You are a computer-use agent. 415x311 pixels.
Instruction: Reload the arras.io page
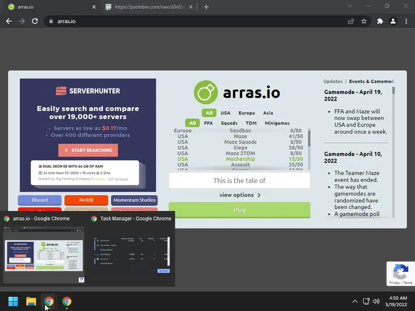(35, 21)
